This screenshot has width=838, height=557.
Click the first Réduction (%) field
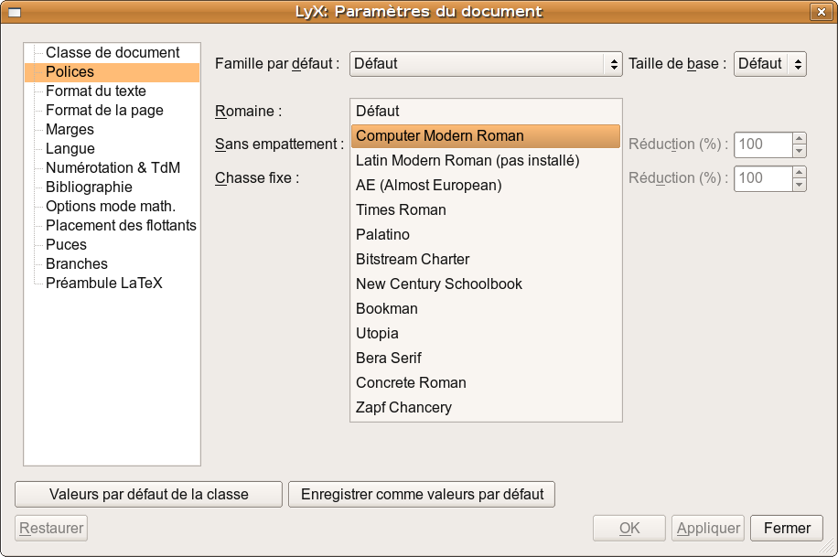point(763,145)
